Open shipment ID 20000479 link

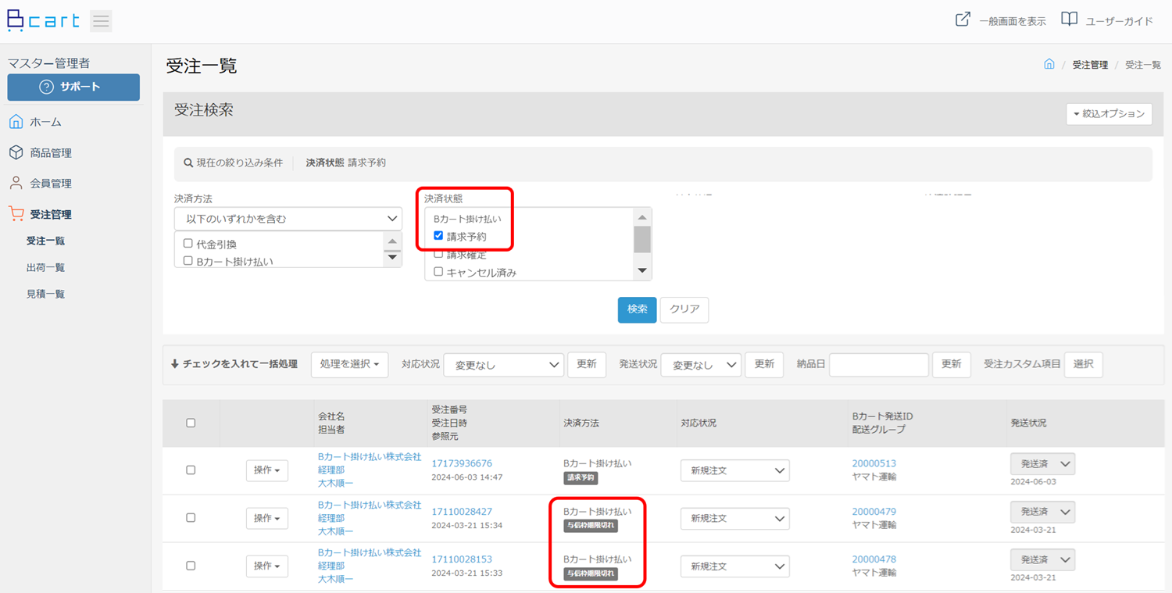click(x=874, y=512)
